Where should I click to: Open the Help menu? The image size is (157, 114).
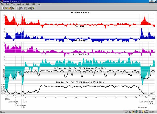pyautogui.click(x=38, y=4)
